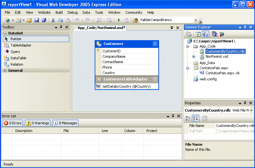The height and width of the screenshot is (168, 255).
Task: Open the New Web Site dropdown arrow
Action: pyautogui.click(x=13, y=20)
